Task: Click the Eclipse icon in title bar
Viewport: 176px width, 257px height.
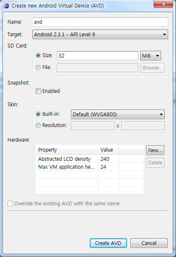Action: [x=6, y=6]
